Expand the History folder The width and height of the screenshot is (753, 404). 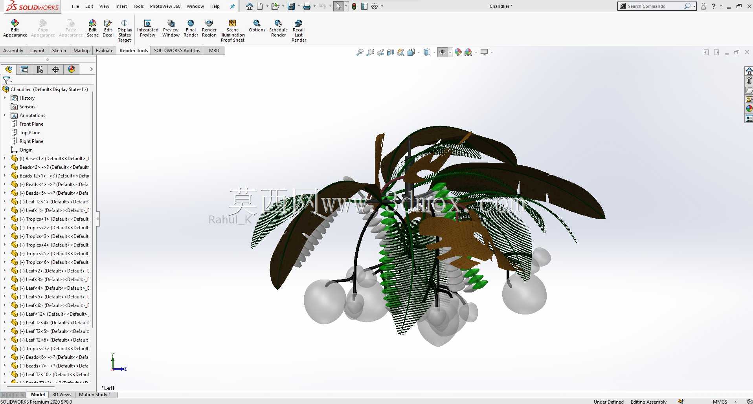pos(5,98)
